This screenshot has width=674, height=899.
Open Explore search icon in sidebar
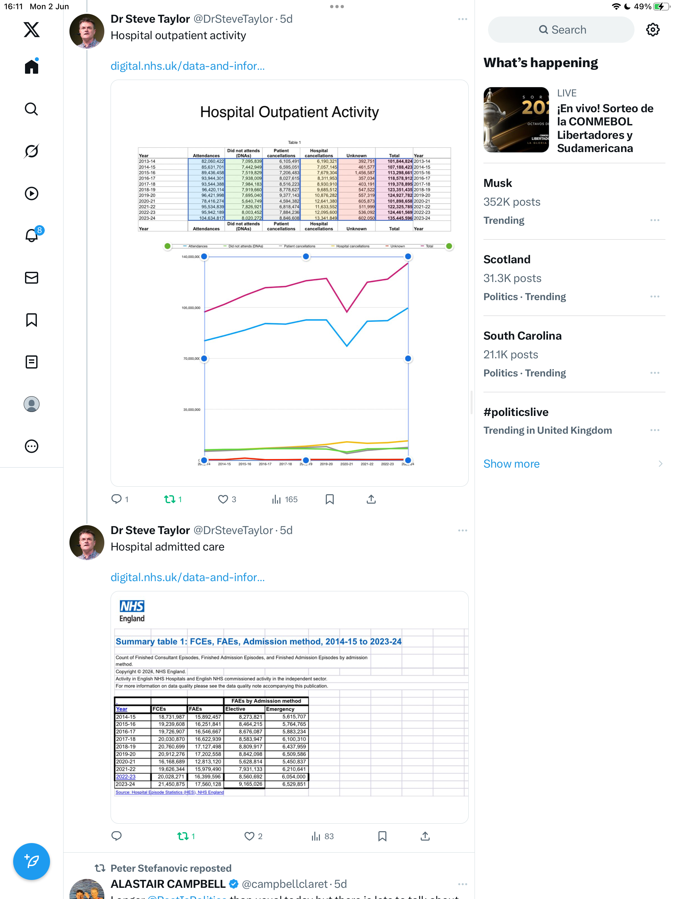pos(31,109)
